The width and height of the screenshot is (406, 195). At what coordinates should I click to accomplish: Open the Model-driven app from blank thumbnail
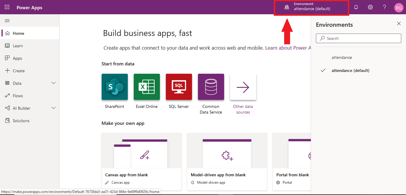pyautogui.click(x=227, y=151)
